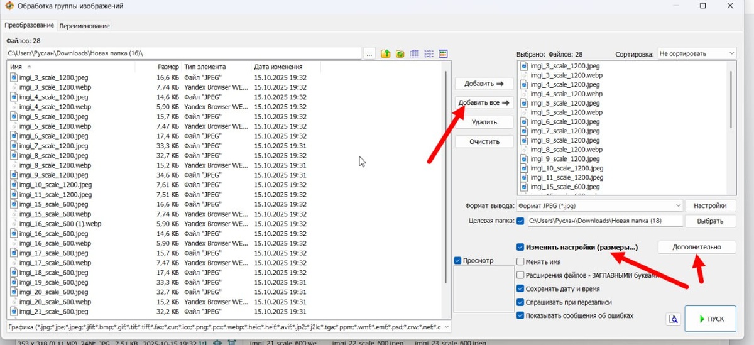
Task: Toggle Сохранять дату и время
Action: tap(520, 289)
